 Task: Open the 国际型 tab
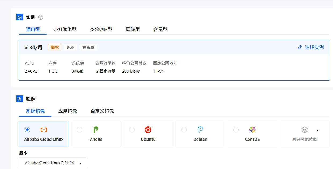click(x=133, y=29)
